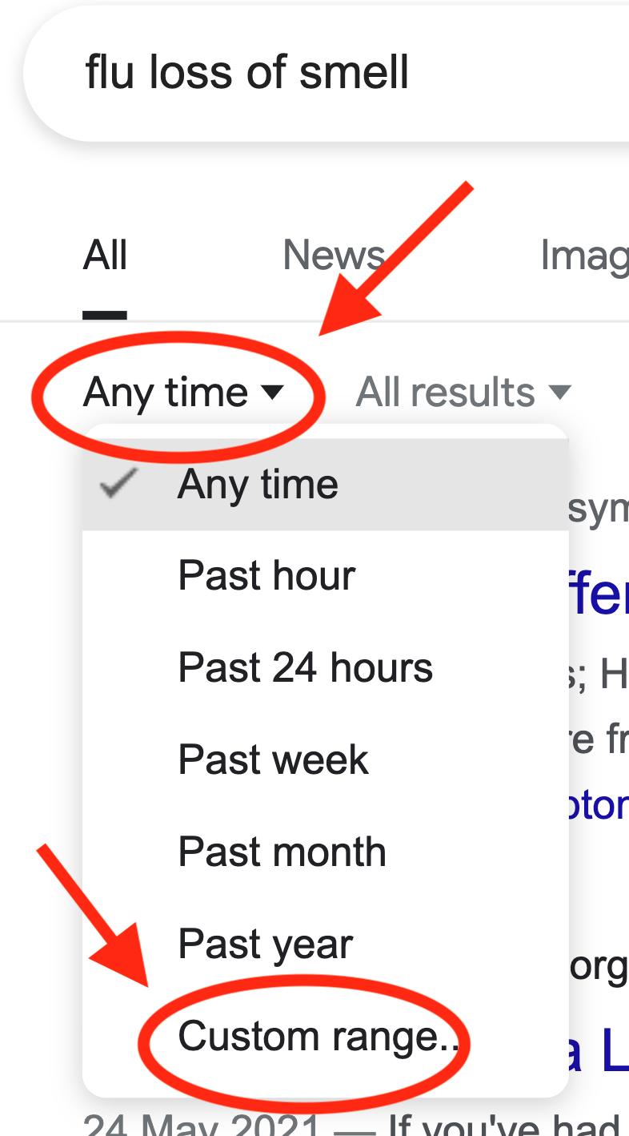Choose the 'Past 24 hours' option

pos(305,668)
